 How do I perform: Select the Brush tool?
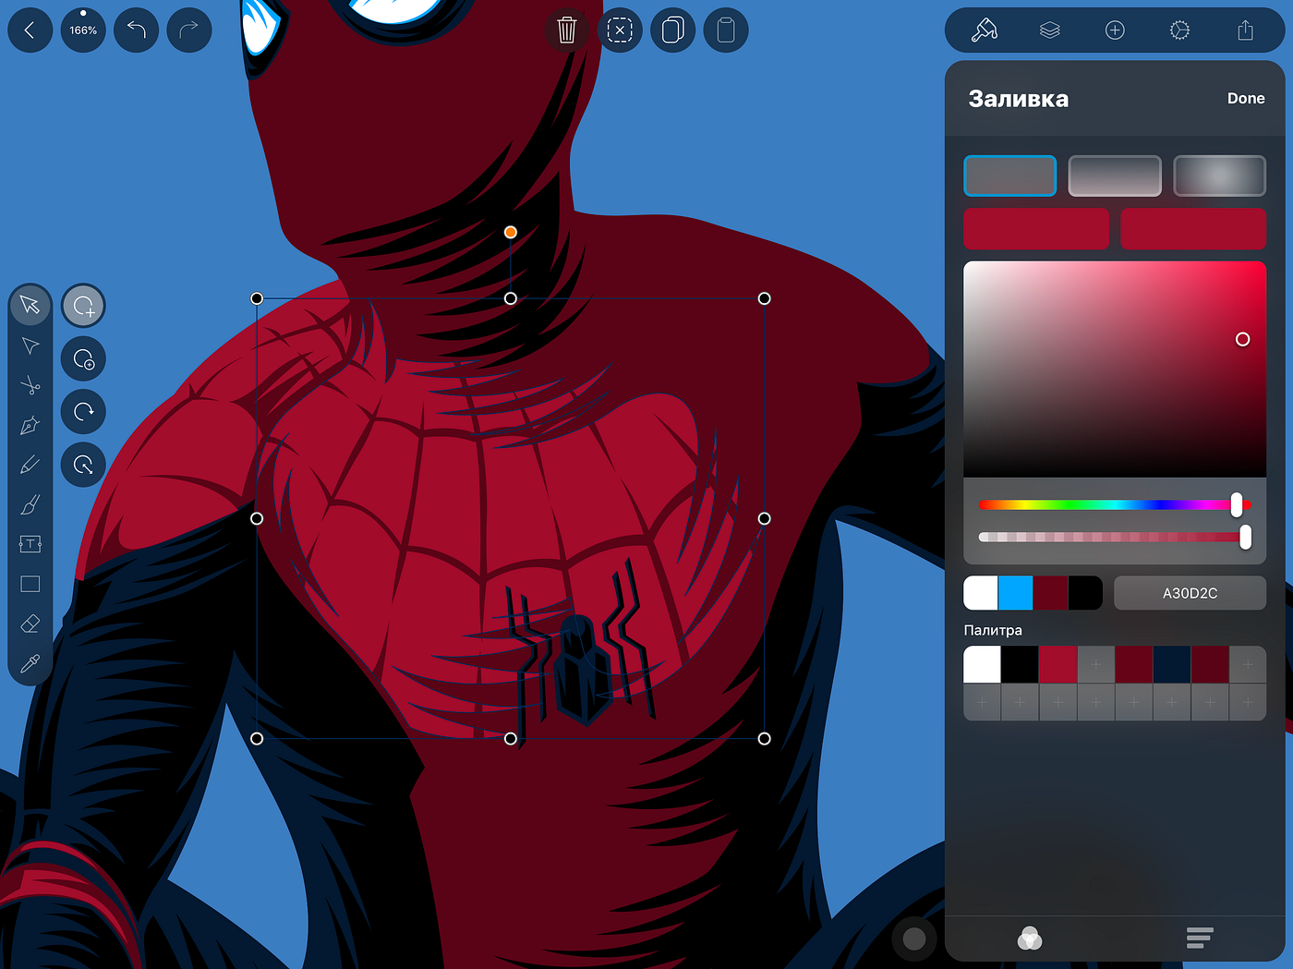30,504
